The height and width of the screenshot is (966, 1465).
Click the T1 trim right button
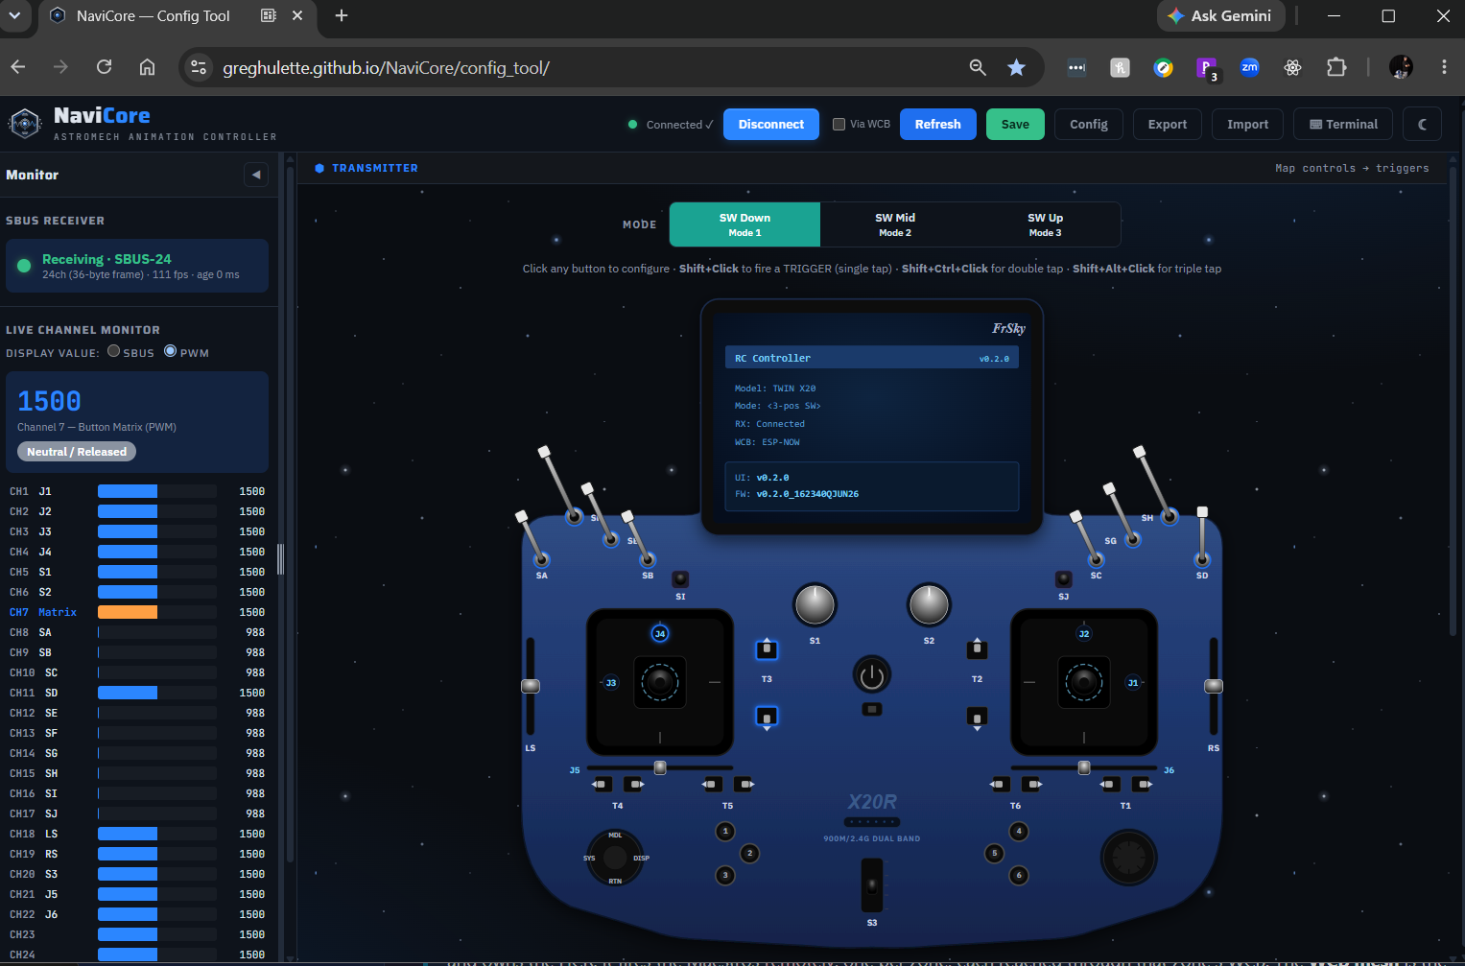tap(1143, 784)
